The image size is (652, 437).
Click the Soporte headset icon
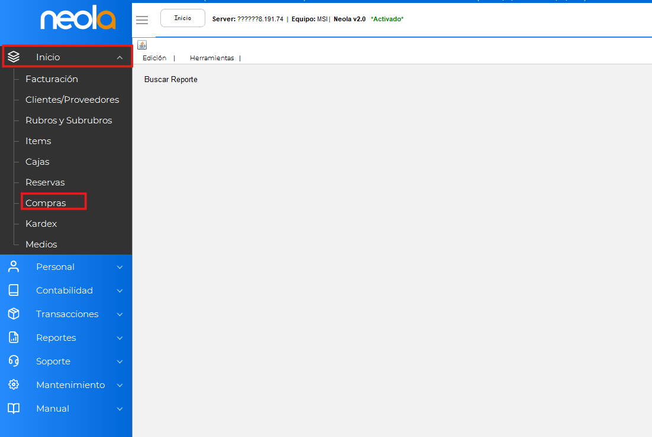point(14,361)
